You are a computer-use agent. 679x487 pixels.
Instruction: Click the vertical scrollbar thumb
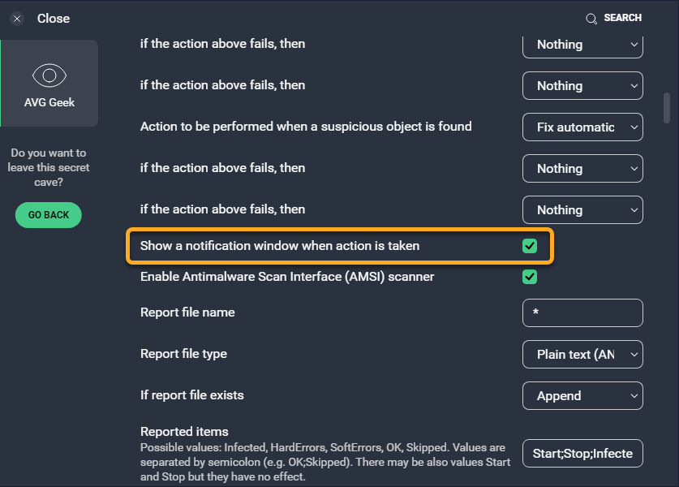click(667, 107)
